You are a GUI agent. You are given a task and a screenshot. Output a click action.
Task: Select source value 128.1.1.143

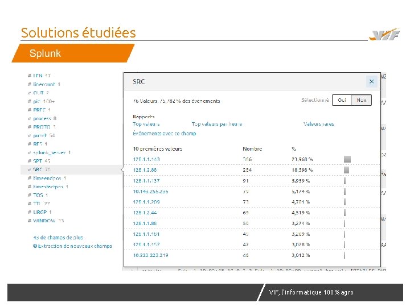tap(146, 159)
